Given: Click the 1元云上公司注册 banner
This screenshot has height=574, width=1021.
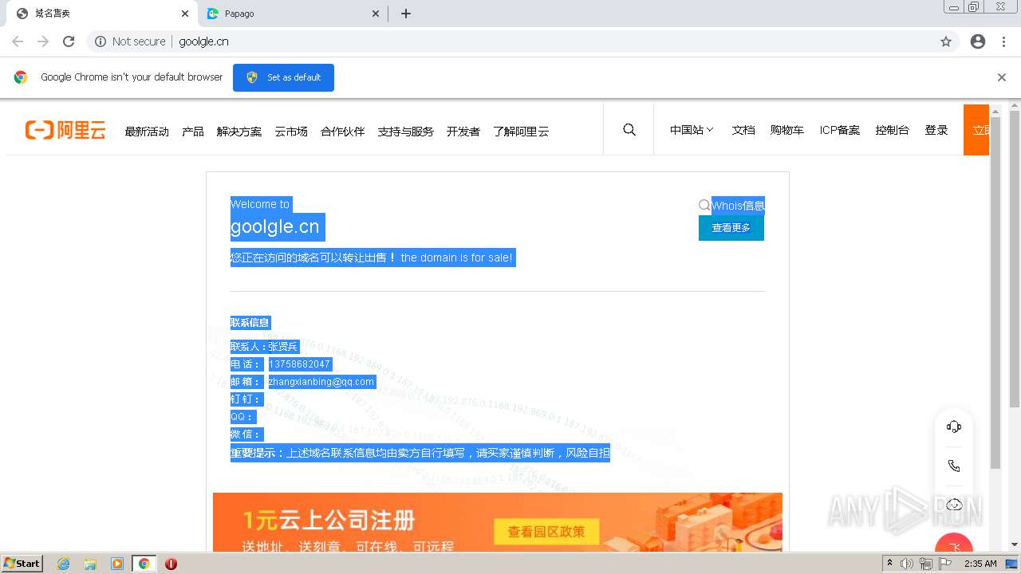Looking at the screenshot, I should [x=498, y=522].
